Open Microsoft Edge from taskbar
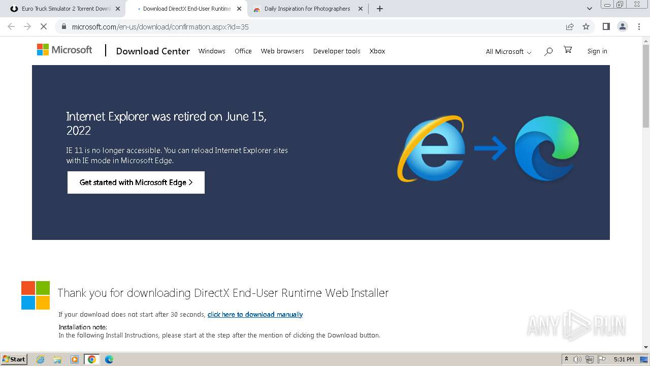650x366 pixels. [x=109, y=359]
